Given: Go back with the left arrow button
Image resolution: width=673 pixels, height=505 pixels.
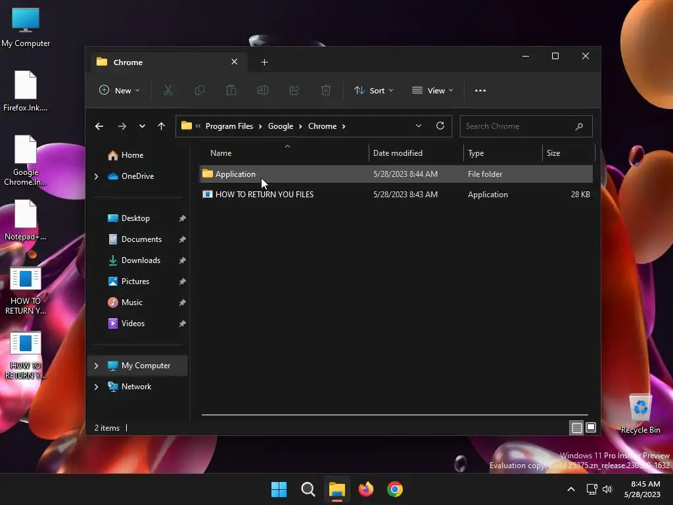Looking at the screenshot, I should [x=99, y=126].
